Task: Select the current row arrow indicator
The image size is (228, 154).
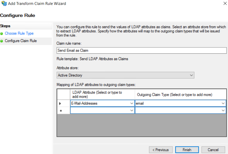Action: click(x=60, y=103)
